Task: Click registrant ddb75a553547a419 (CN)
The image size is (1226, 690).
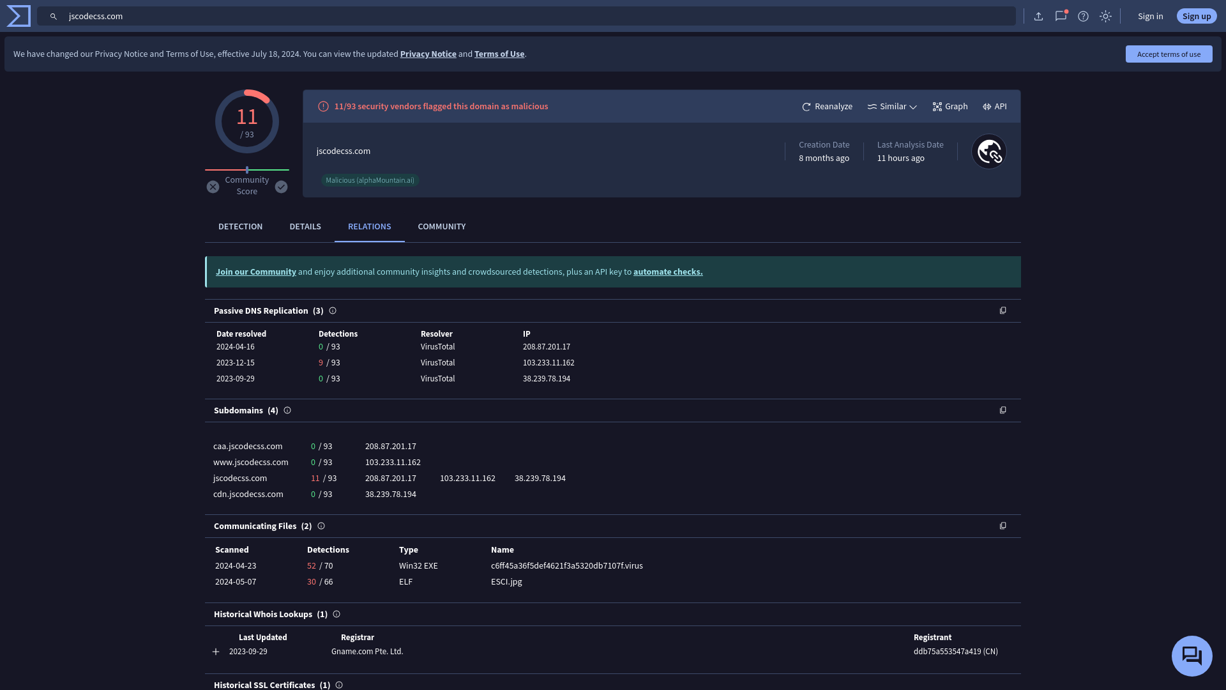Action: [956, 652]
